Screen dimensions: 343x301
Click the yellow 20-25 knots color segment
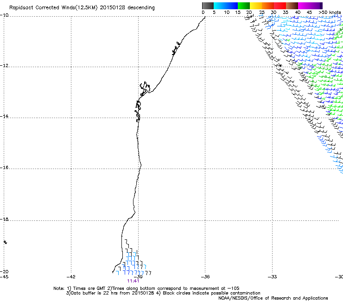point(256,6)
